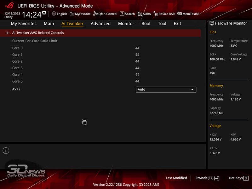Launch Qfan Control

(105, 14)
